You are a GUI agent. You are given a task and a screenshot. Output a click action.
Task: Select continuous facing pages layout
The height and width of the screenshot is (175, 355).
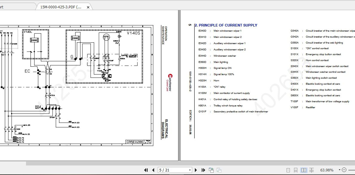(x=311, y=170)
